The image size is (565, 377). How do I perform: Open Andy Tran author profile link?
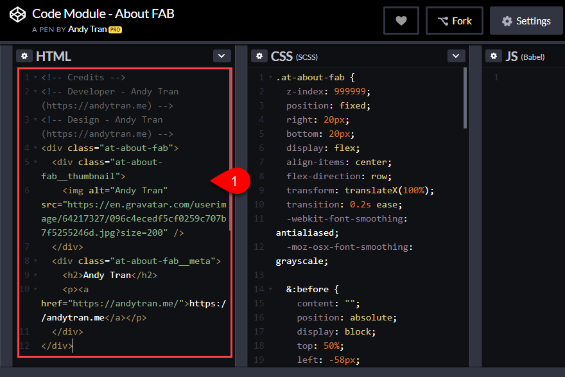[87, 29]
